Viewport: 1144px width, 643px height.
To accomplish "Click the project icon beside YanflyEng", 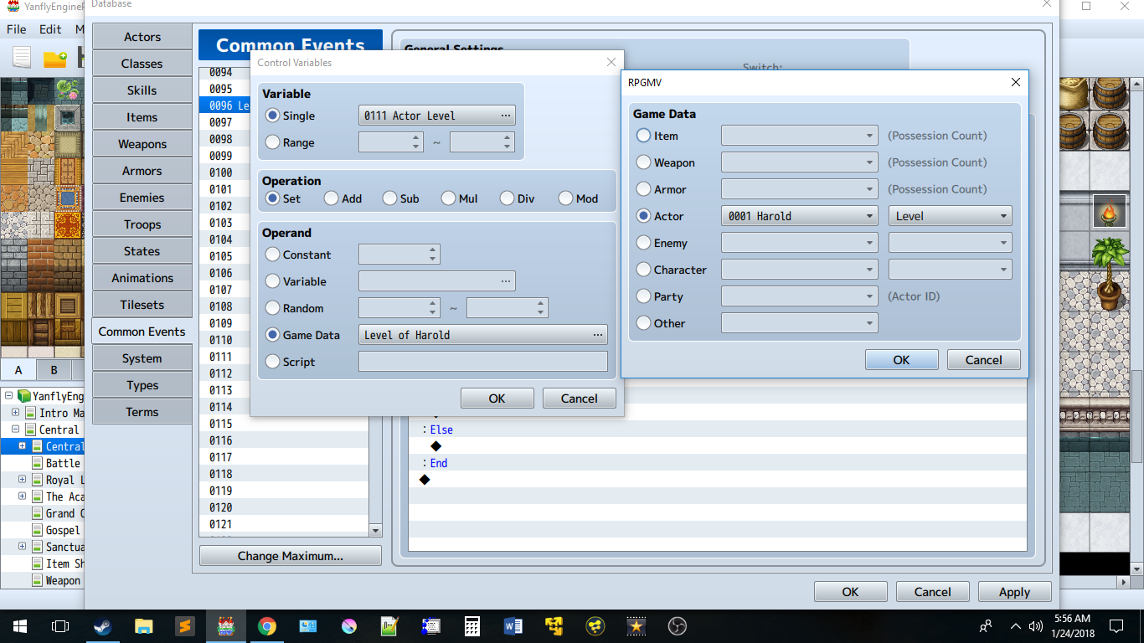I will click(x=24, y=396).
